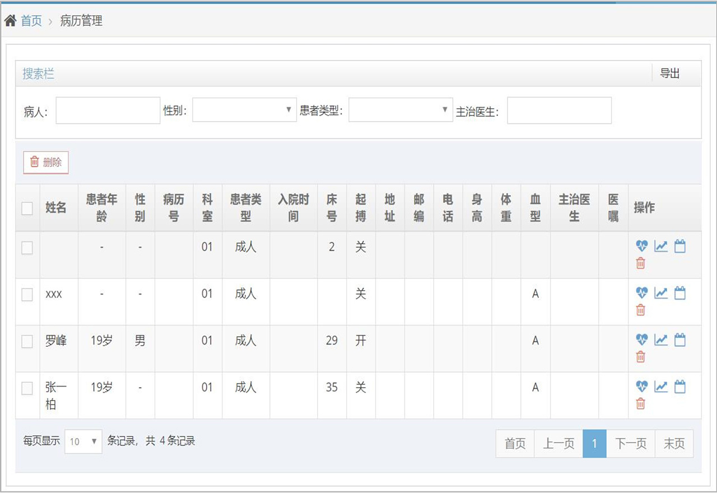717x493 pixels.
Task: Delete 罗峰 record using red trash icon
Action: (x=641, y=356)
